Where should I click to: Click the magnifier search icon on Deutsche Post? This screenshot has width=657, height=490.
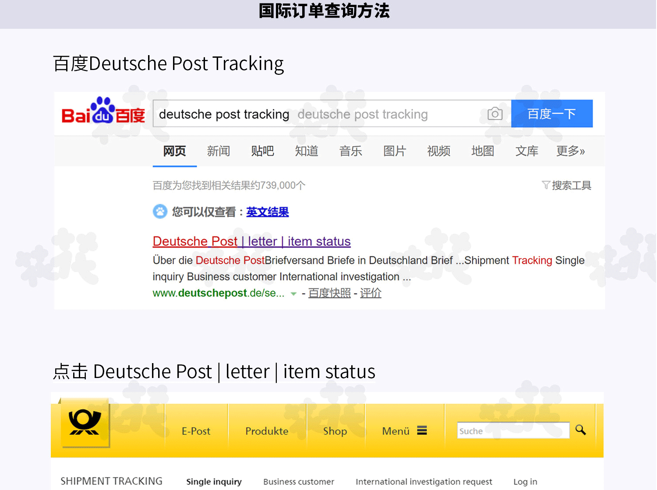coord(581,430)
